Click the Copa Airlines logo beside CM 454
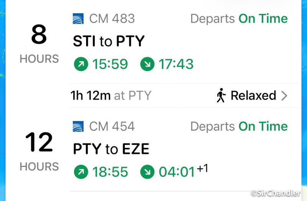307x201 pixels. [x=78, y=126]
